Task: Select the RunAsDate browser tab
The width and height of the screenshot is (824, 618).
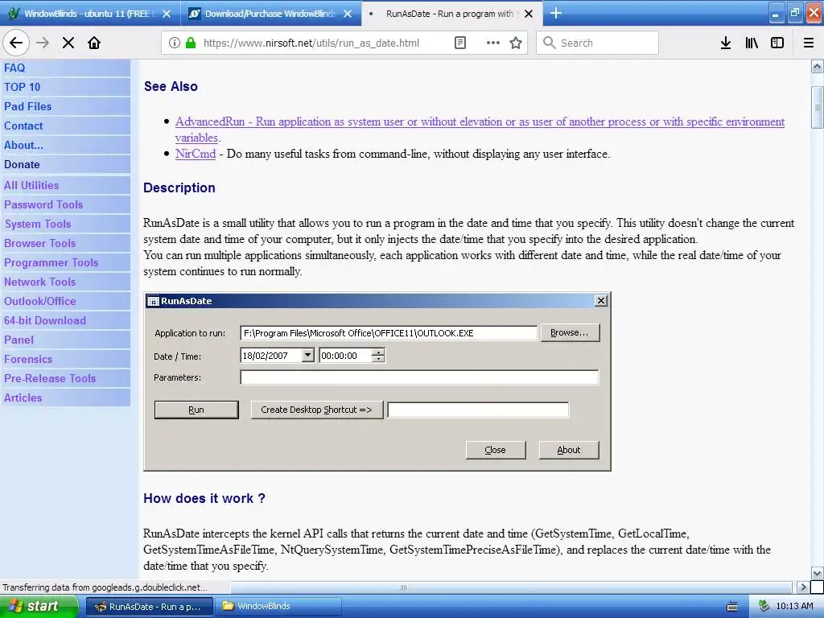Action: click(452, 13)
